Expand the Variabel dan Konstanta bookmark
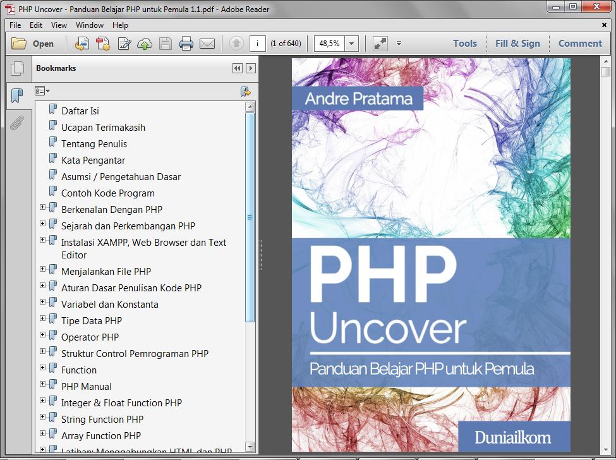Image resolution: width=616 pixels, height=460 pixels. (x=43, y=302)
